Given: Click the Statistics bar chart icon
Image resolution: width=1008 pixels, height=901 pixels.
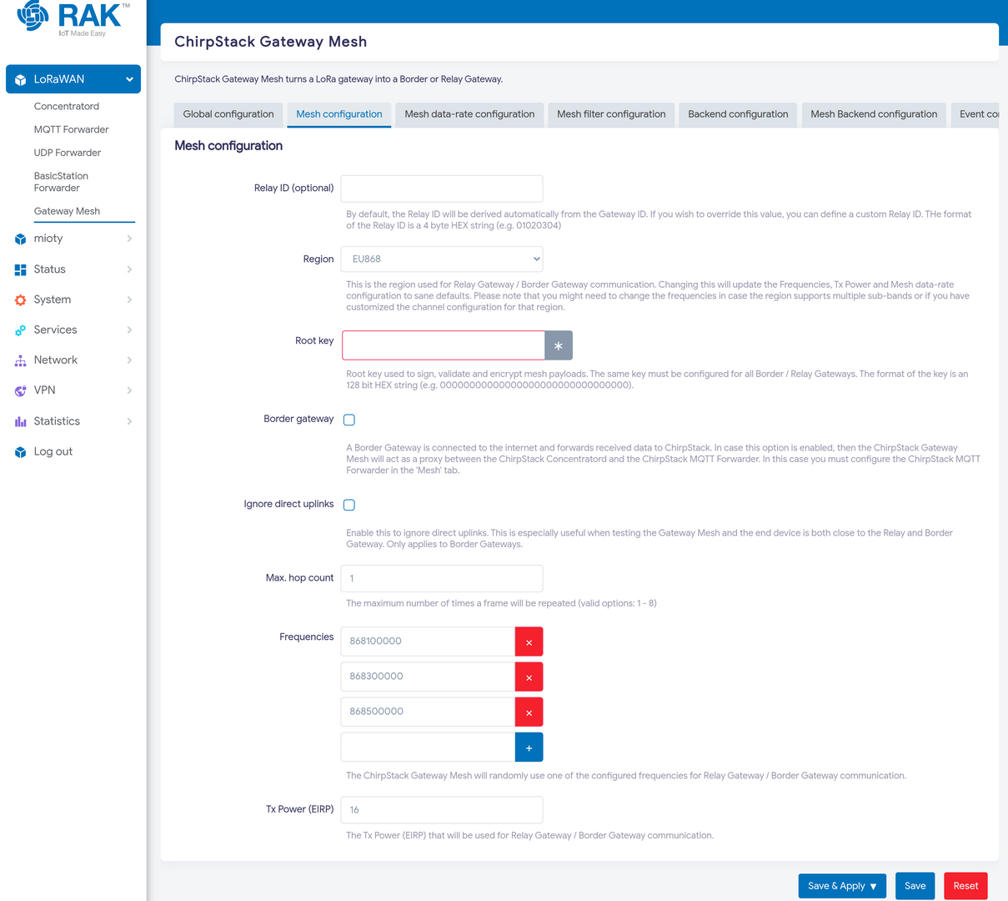Looking at the screenshot, I should click(x=21, y=421).
